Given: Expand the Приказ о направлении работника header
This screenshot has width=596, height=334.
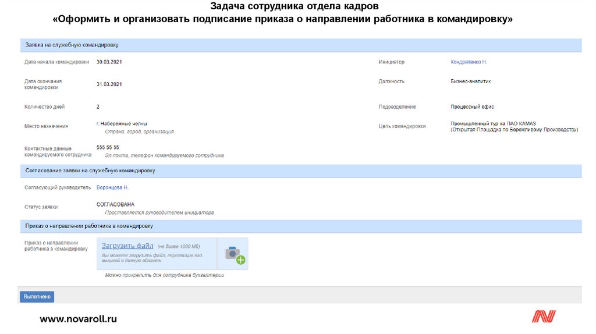Looking at the screenshot, I should (x=88, y=226).
